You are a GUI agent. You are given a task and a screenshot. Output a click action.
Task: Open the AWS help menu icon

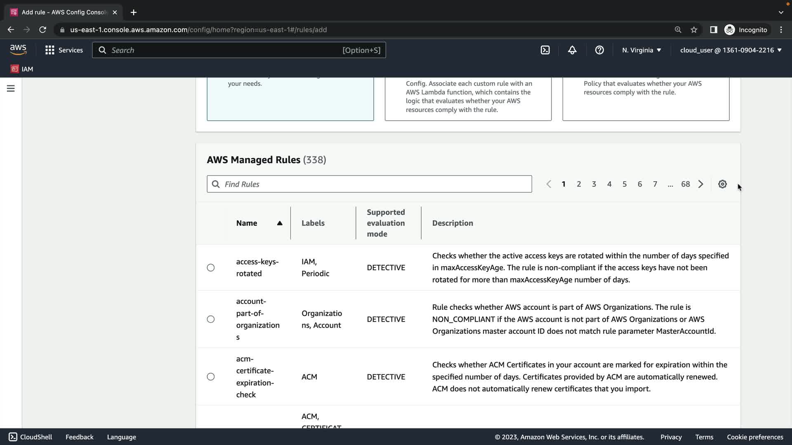(x=599, y=50)
